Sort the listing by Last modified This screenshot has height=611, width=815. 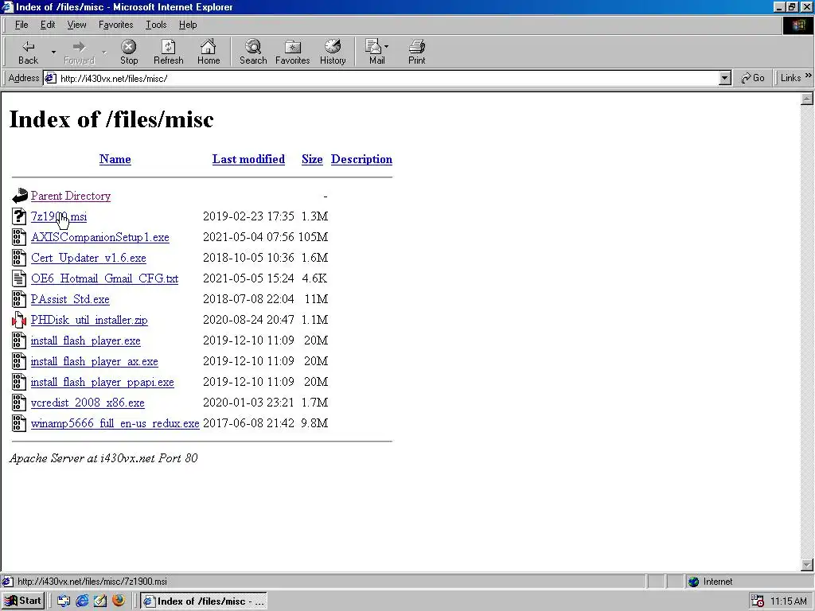[248, 159]
